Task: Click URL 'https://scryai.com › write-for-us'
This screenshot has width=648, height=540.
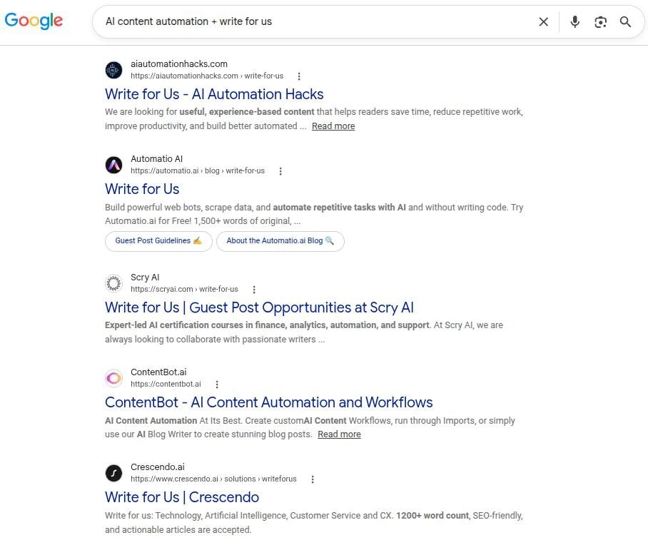Action: coord(184,289)
